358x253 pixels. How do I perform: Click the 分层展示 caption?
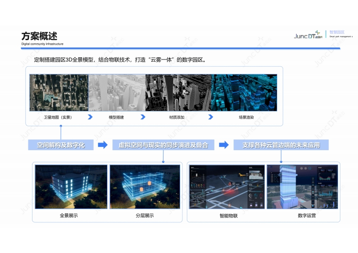coord(145,216)
